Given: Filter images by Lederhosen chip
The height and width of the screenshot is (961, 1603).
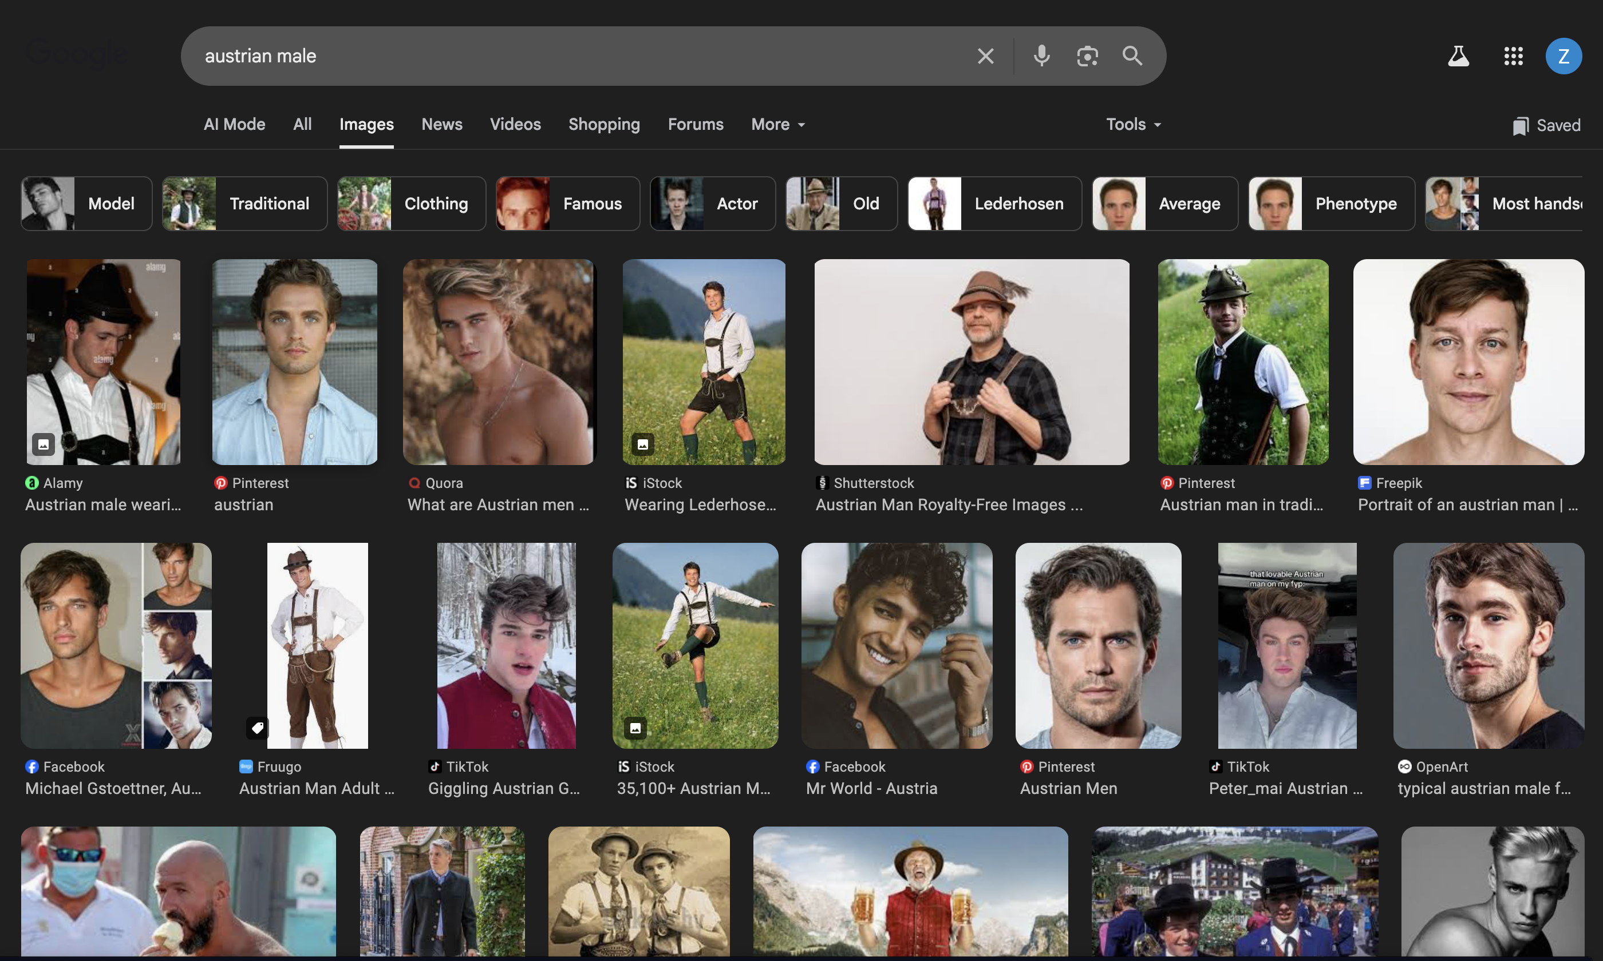Looking at the screenshot, I should 994,203.
